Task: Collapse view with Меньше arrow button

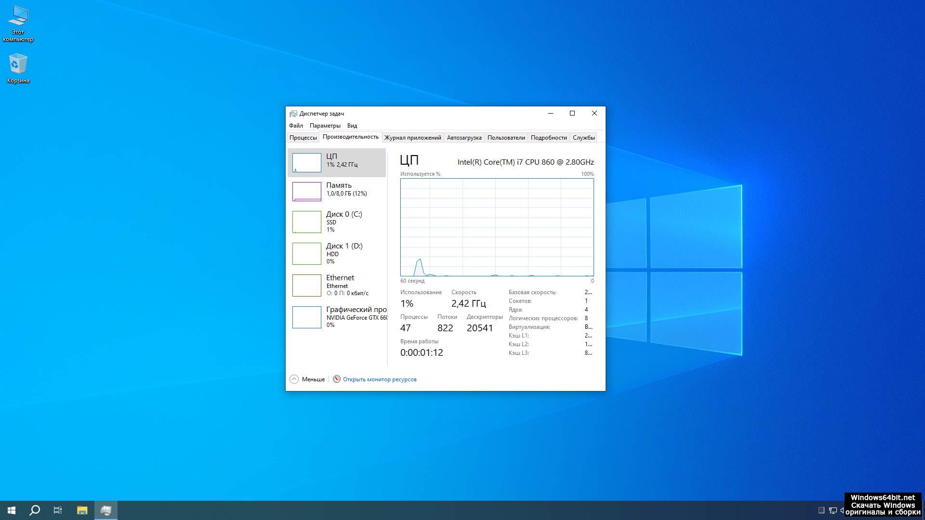Action: click(294, 379)
